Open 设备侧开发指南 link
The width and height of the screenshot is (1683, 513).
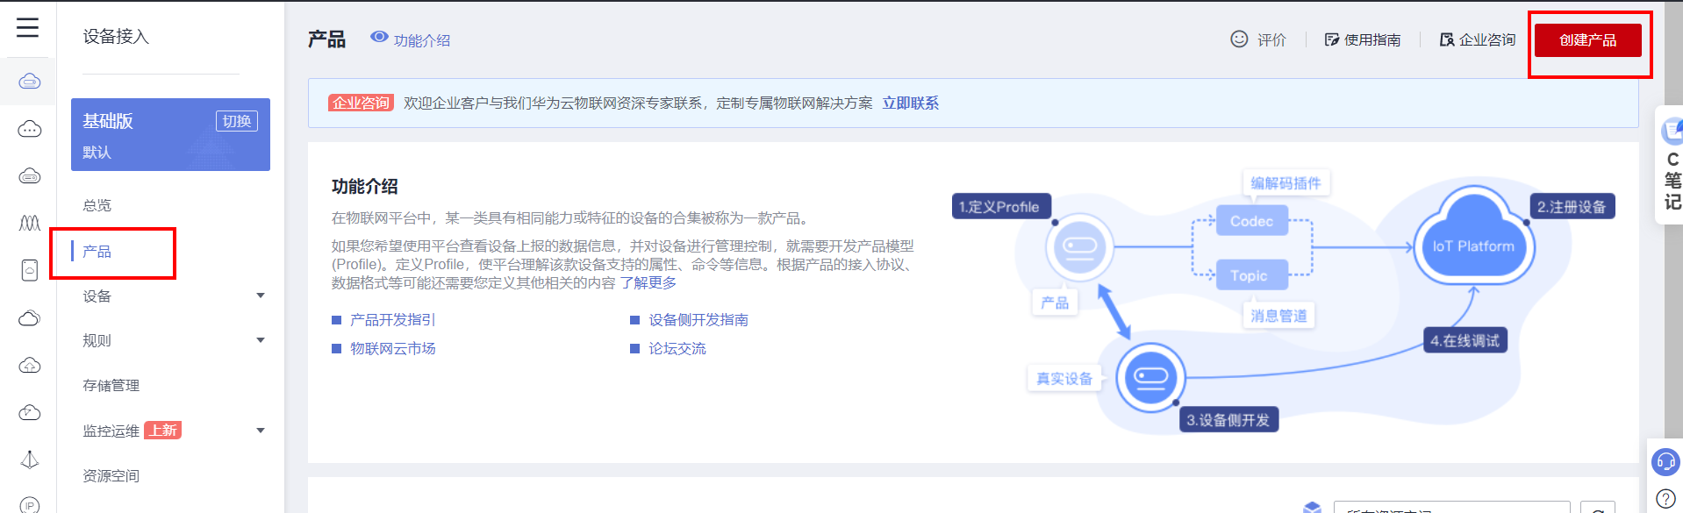[698, 320]
